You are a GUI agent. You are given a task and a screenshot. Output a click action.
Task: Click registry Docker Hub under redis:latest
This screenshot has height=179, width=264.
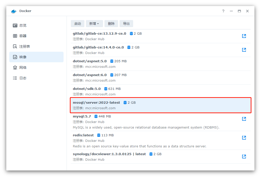click(x=95, y=141)
